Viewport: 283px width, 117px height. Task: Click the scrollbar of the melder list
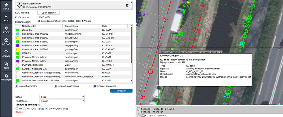[132, 5]
